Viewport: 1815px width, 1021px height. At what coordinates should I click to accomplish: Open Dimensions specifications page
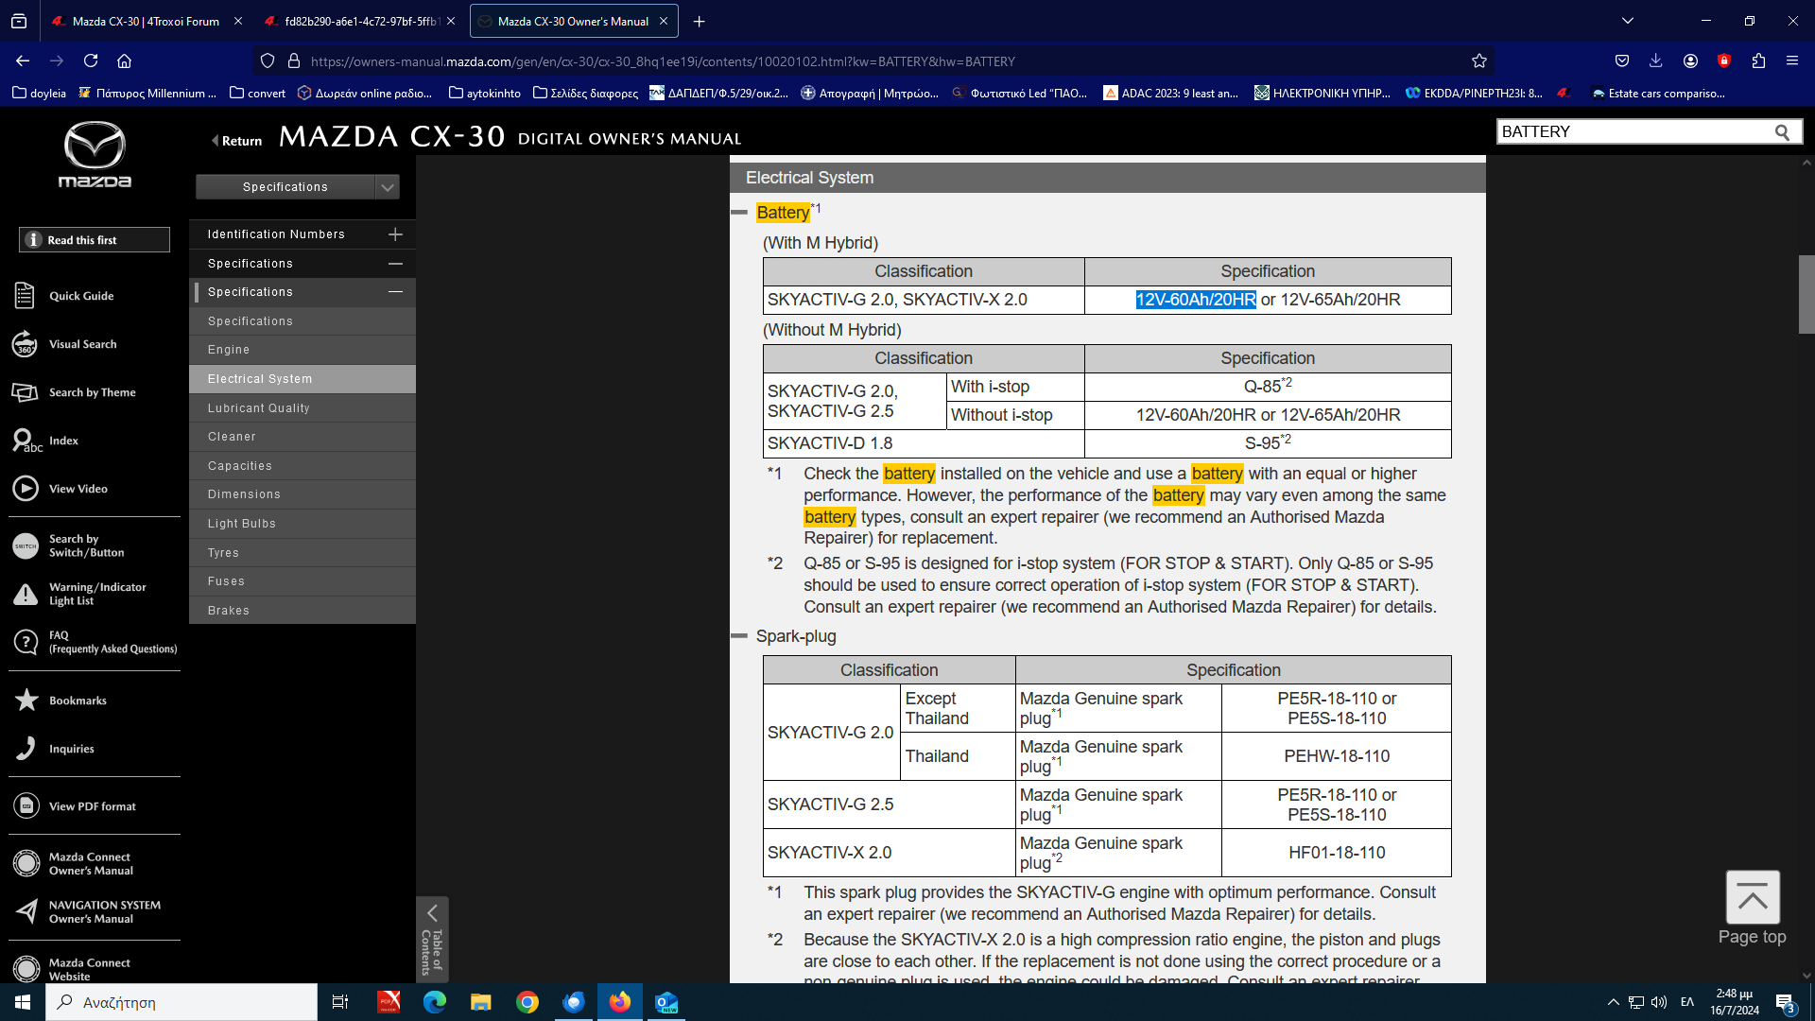point(302,494)
